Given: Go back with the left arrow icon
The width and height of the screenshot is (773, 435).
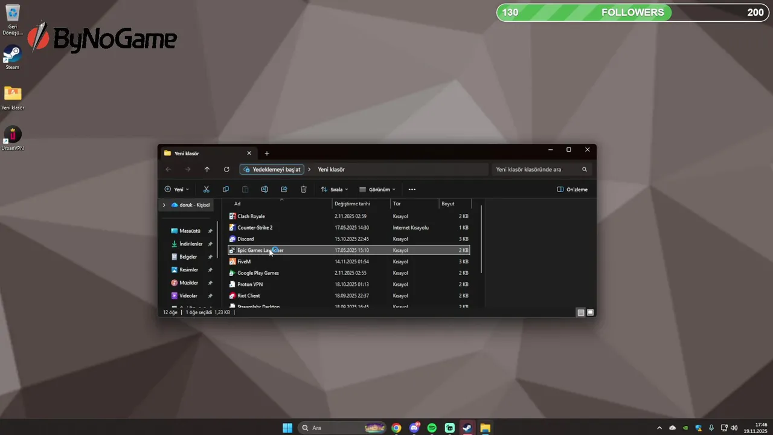Looking at the screenshot, I should click(x=168, y=170).
